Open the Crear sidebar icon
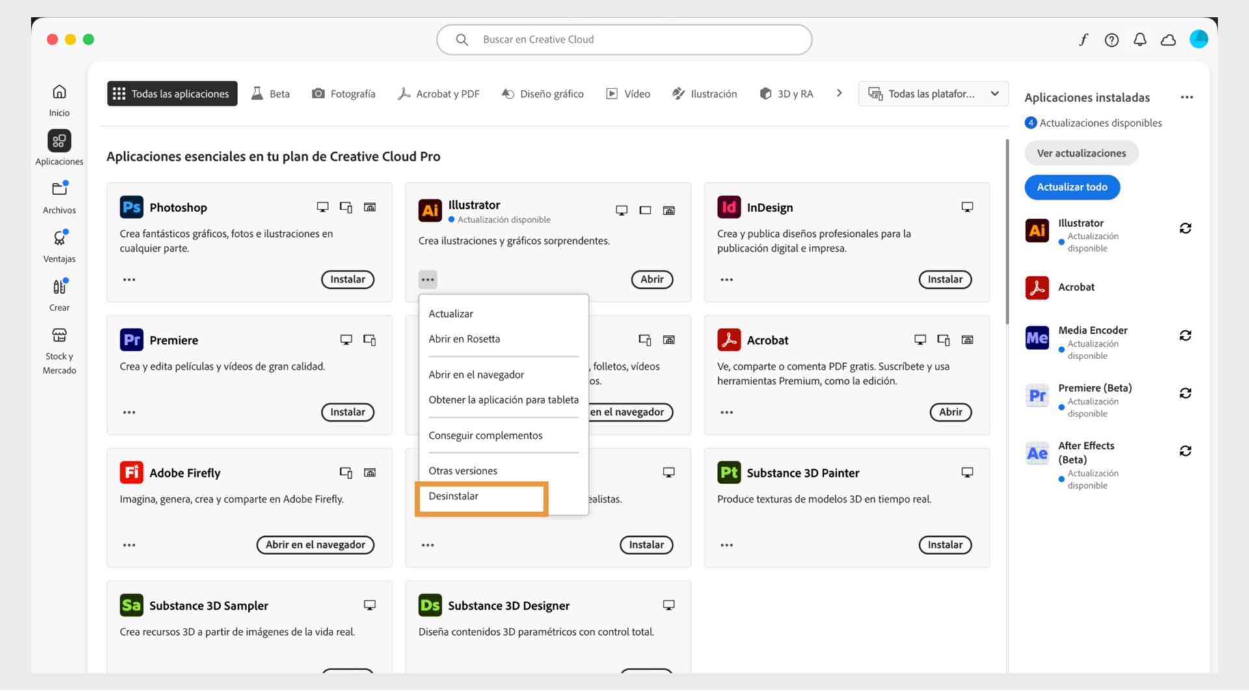 (x=59, y=287)
